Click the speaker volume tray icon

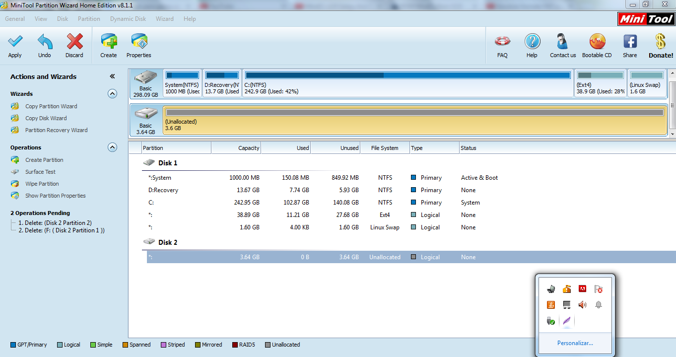coord(583,305)
